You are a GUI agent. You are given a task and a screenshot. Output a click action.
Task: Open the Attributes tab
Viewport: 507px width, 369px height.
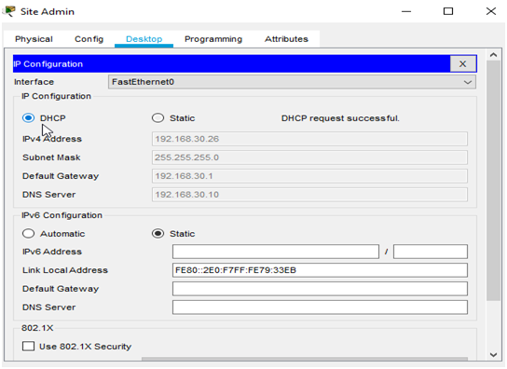(286, 39)
